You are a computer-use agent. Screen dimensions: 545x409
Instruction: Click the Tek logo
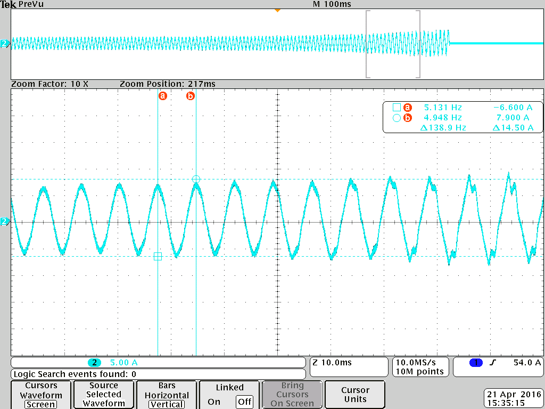pyautogui.click(x=9, y=4)
